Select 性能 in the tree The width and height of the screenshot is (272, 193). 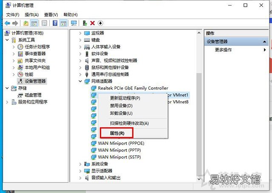[x=29, y=74]
